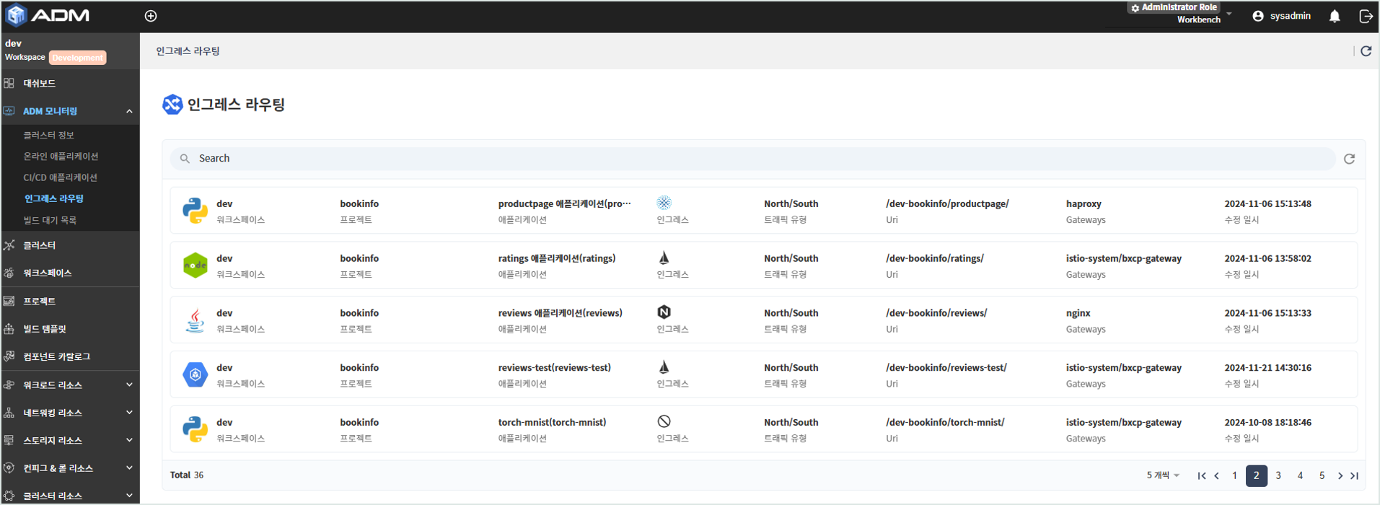The image size is (1380, 505).
Task: Go to pagination page 1
Action: point(1234,475)
